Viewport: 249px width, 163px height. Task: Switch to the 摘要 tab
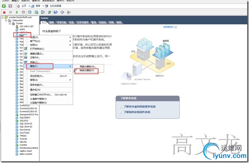tap(51, 23)
